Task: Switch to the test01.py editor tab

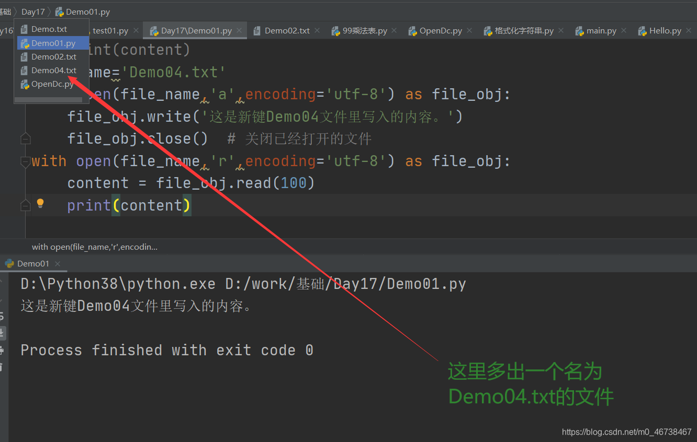Action: [110, 31]
